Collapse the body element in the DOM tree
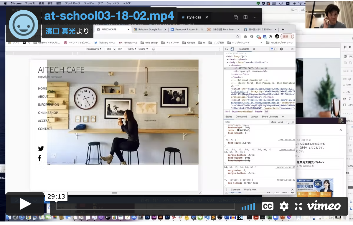Viewport: 353px width, 225px height. pyautogui.click(x=227, y=62)
